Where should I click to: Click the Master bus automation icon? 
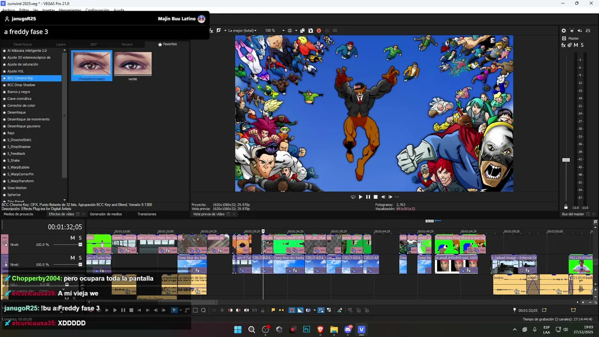coord(570,45)
